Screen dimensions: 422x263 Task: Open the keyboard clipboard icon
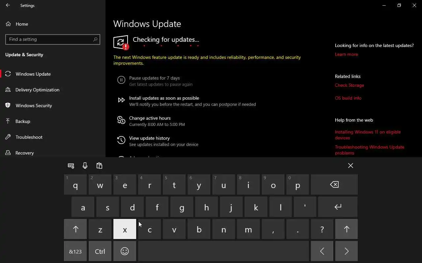click(x=99, y=166)
